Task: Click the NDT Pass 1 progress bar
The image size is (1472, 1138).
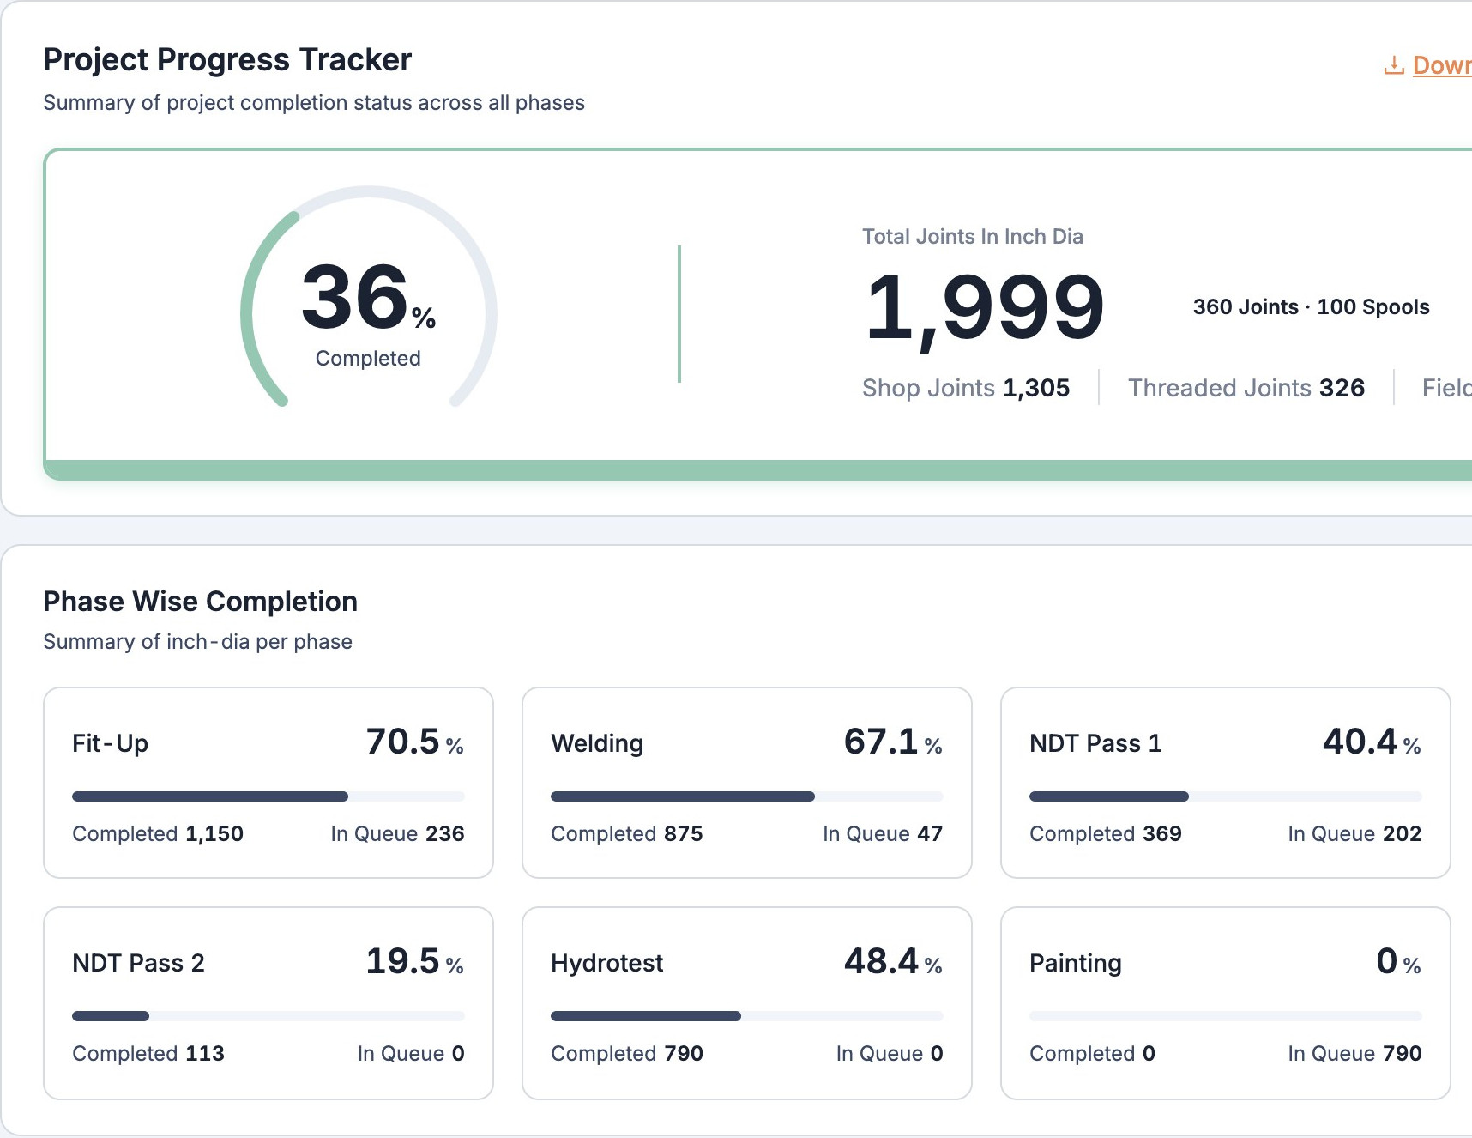Action: [1226, 796]
